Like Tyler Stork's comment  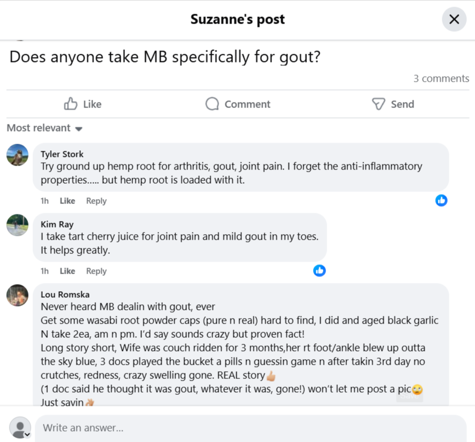(x=67, y=201)
